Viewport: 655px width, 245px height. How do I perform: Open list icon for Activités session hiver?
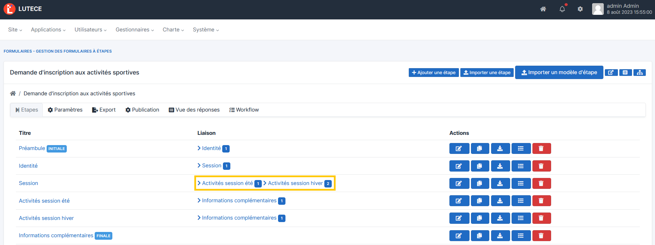click(x=520, y=218)
